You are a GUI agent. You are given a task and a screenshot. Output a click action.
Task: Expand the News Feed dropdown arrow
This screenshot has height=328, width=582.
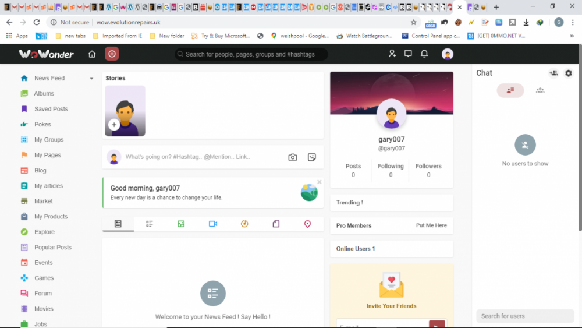91,79
